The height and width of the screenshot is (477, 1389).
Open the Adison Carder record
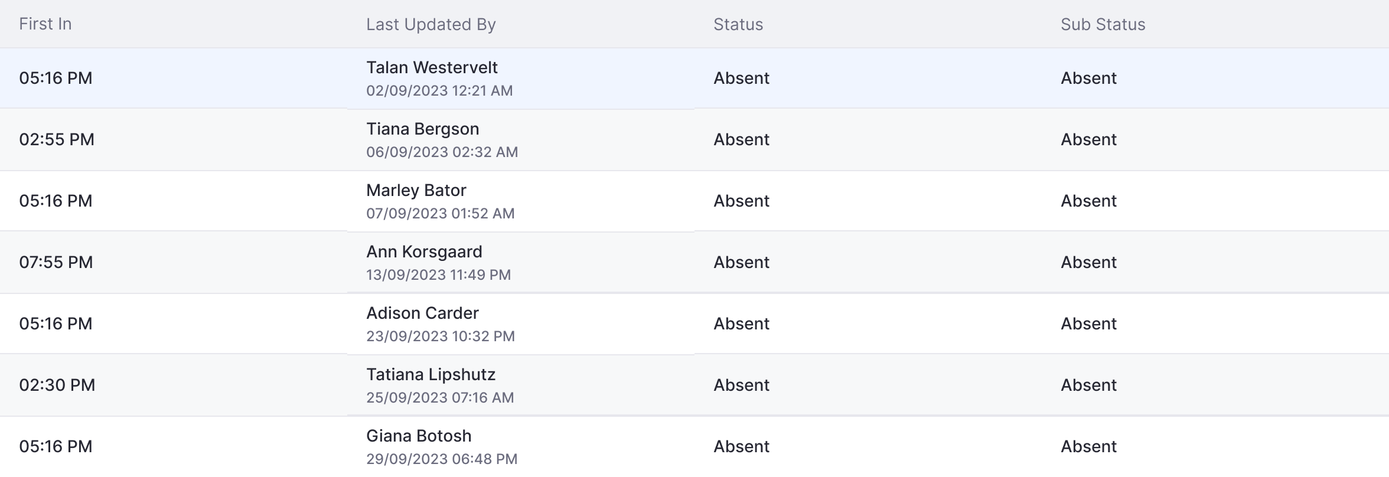click(x=422, y=313)
